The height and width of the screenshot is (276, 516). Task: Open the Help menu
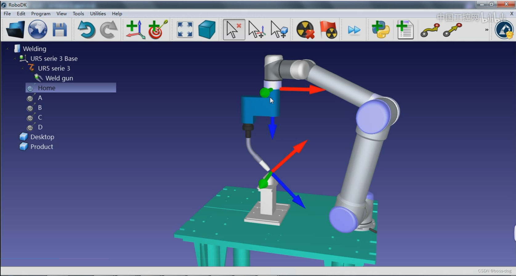pos(117,14)
